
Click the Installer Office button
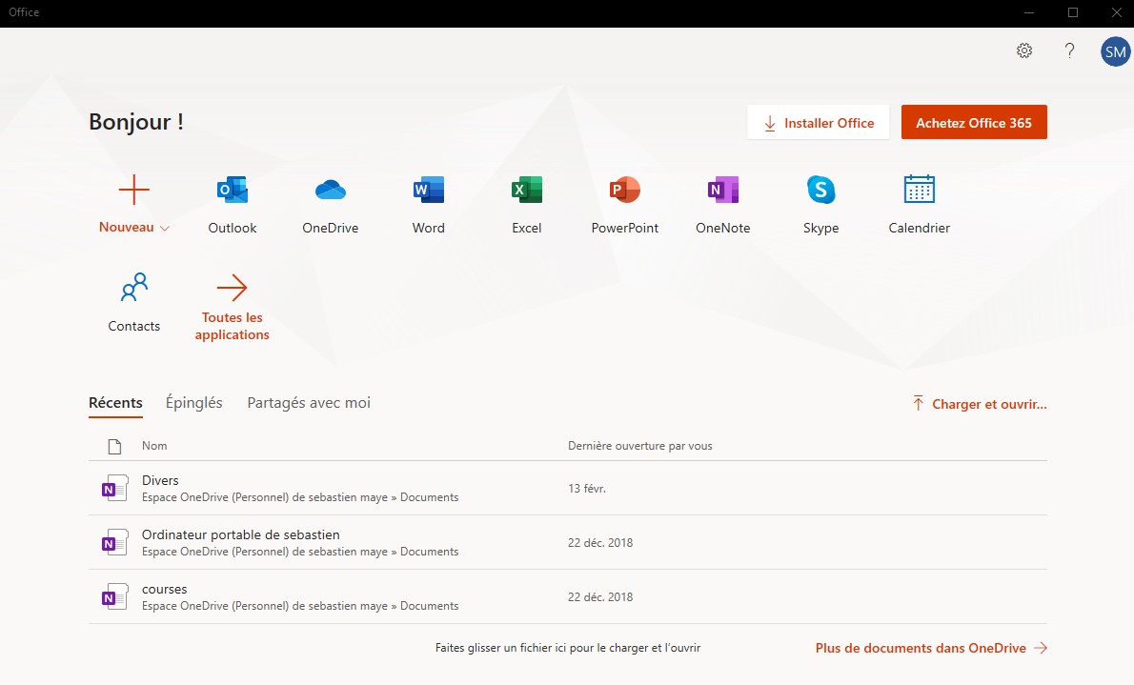tap(818, 122)
